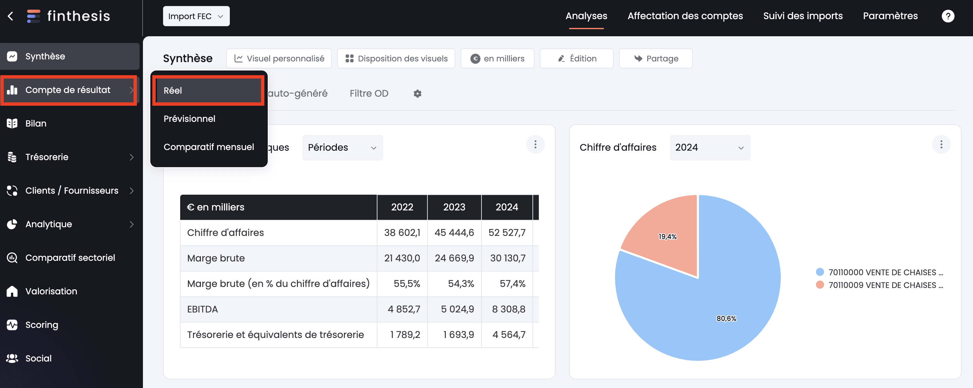Open the three-dot menu of the periods table card
The height and width of the screenshot is (388, 973).
[535, 144]
